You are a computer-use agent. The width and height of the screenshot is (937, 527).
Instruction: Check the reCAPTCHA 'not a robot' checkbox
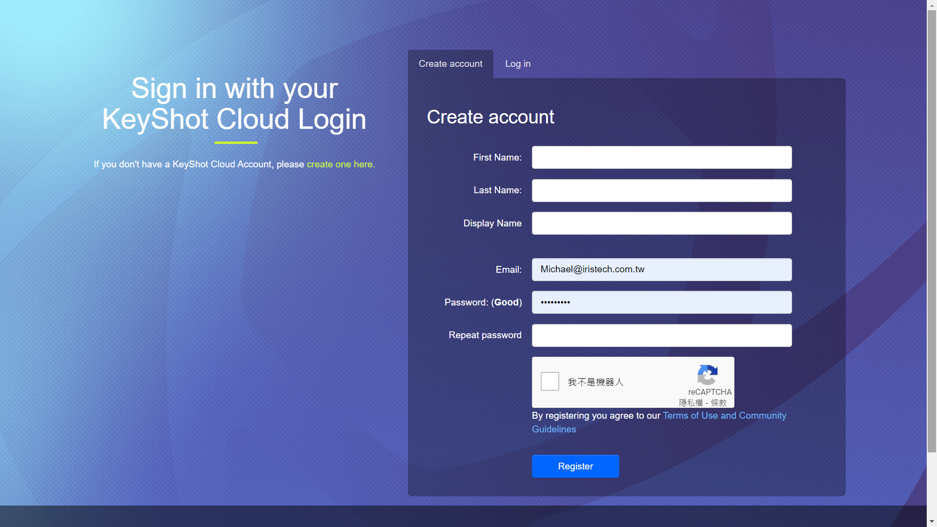[550, 382]
